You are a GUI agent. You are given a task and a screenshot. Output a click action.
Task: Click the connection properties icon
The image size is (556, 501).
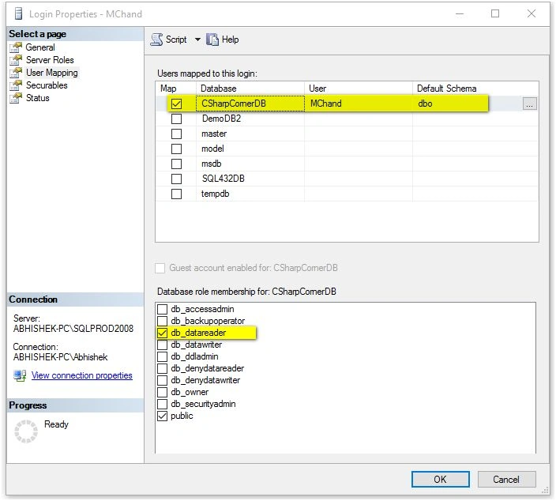[x=20, y=375]
